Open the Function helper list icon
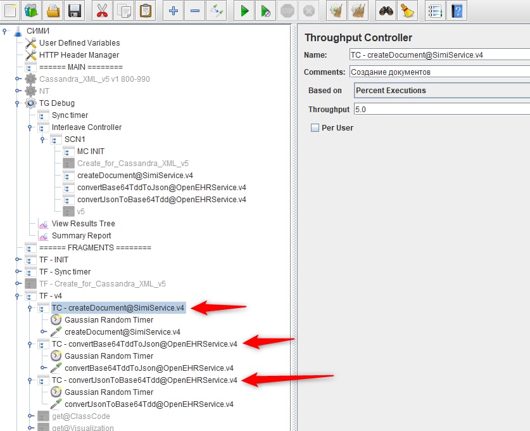 436,11
